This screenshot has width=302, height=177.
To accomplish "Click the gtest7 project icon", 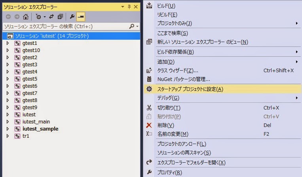I will click(x=17, y=93).
